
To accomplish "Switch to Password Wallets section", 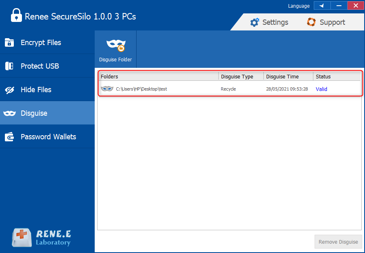I will (48, 137).
